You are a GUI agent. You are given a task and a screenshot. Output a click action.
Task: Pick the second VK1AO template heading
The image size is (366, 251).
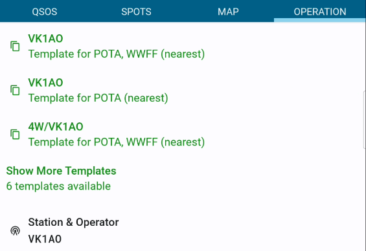(x=45, y=83)
